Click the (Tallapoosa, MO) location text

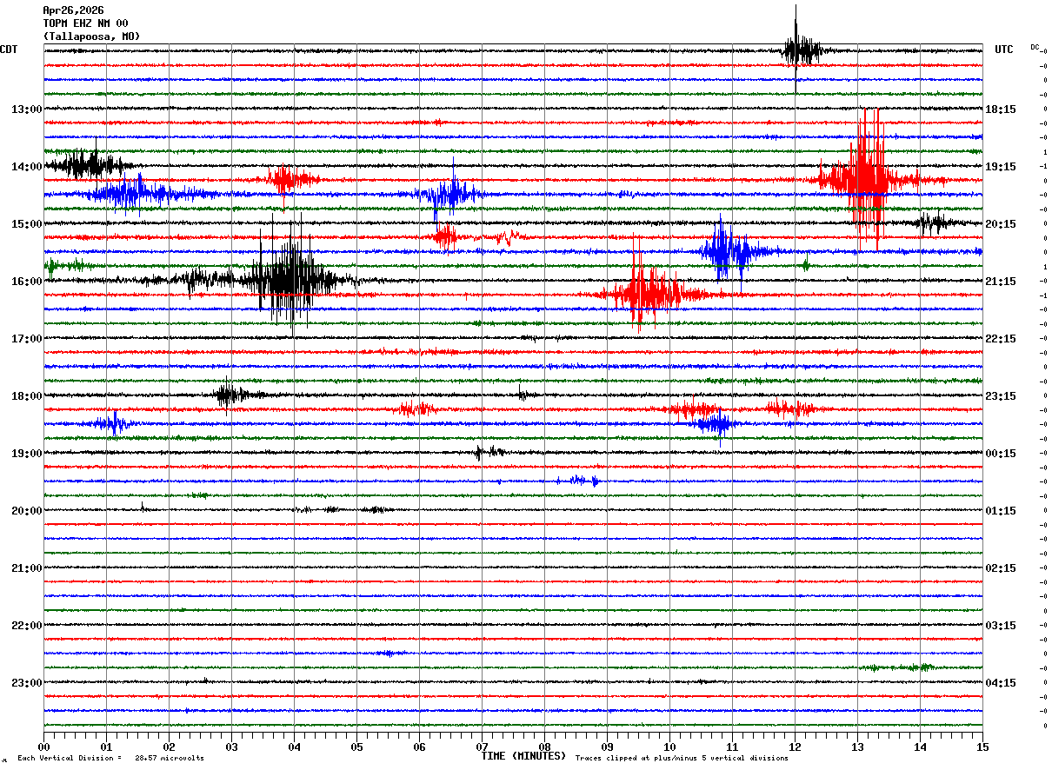click(91, 37)
